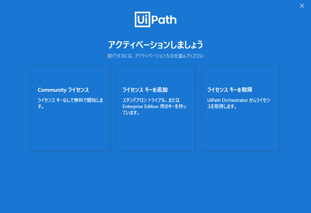The height and width of the screenshot is (213, 311).
Task: Click the "ライセンス キーを追加" title text
Action: (x=145, y=90)
